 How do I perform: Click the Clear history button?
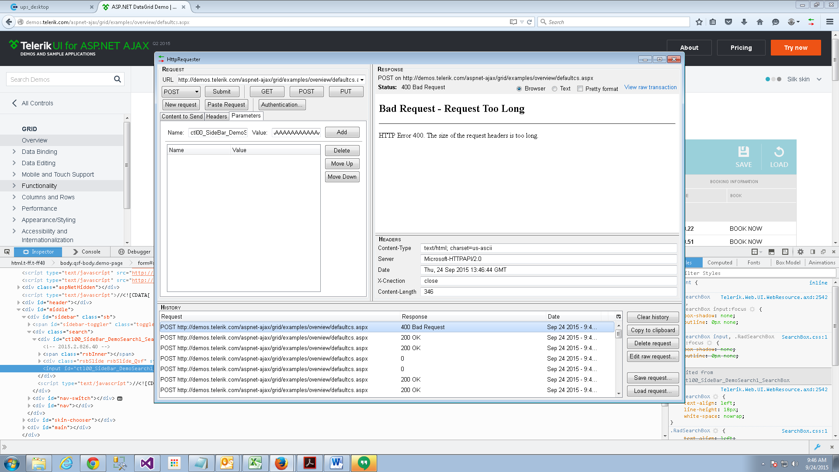pyautogui.click(x=652, y=317)
